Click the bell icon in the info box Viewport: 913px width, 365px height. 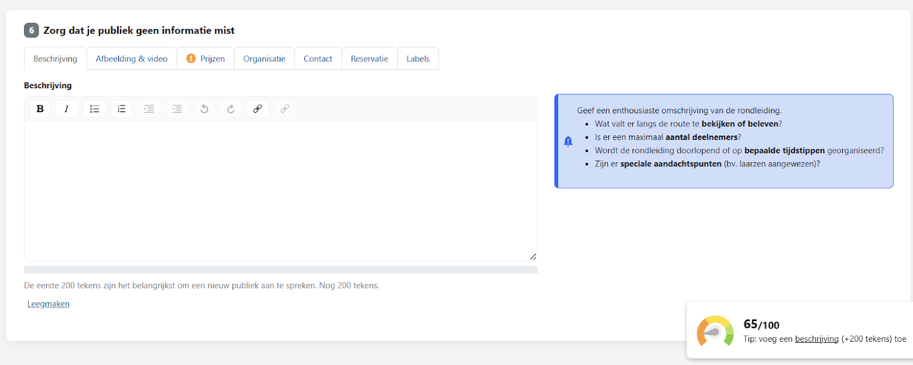click(568, 141)
